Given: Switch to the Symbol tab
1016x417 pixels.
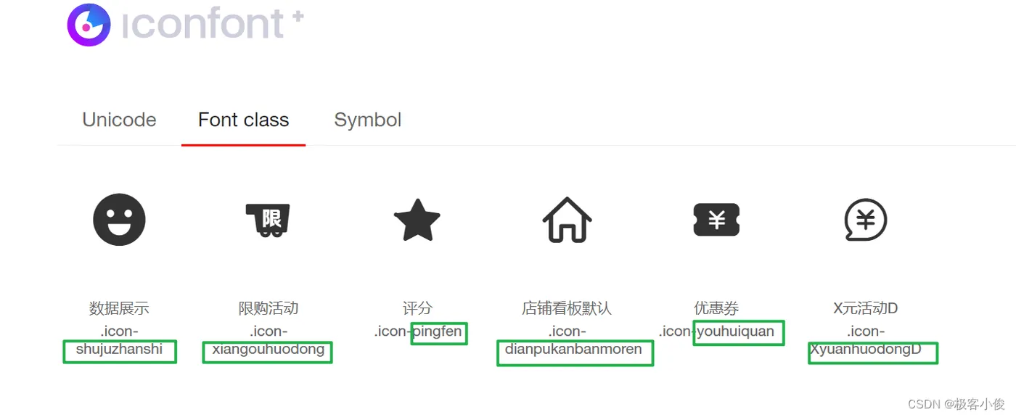Looking at the screenshot, I should (367, 120).
